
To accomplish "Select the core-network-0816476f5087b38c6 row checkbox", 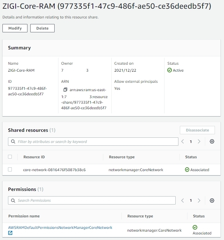I will coord(10,169).
